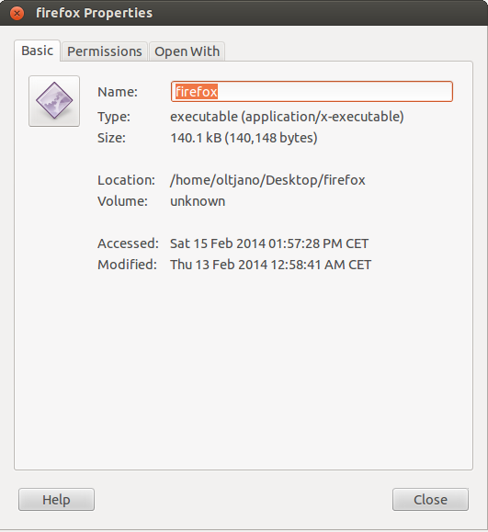
Task: Close the window using red X button
Action: click(x=17, y=13)
